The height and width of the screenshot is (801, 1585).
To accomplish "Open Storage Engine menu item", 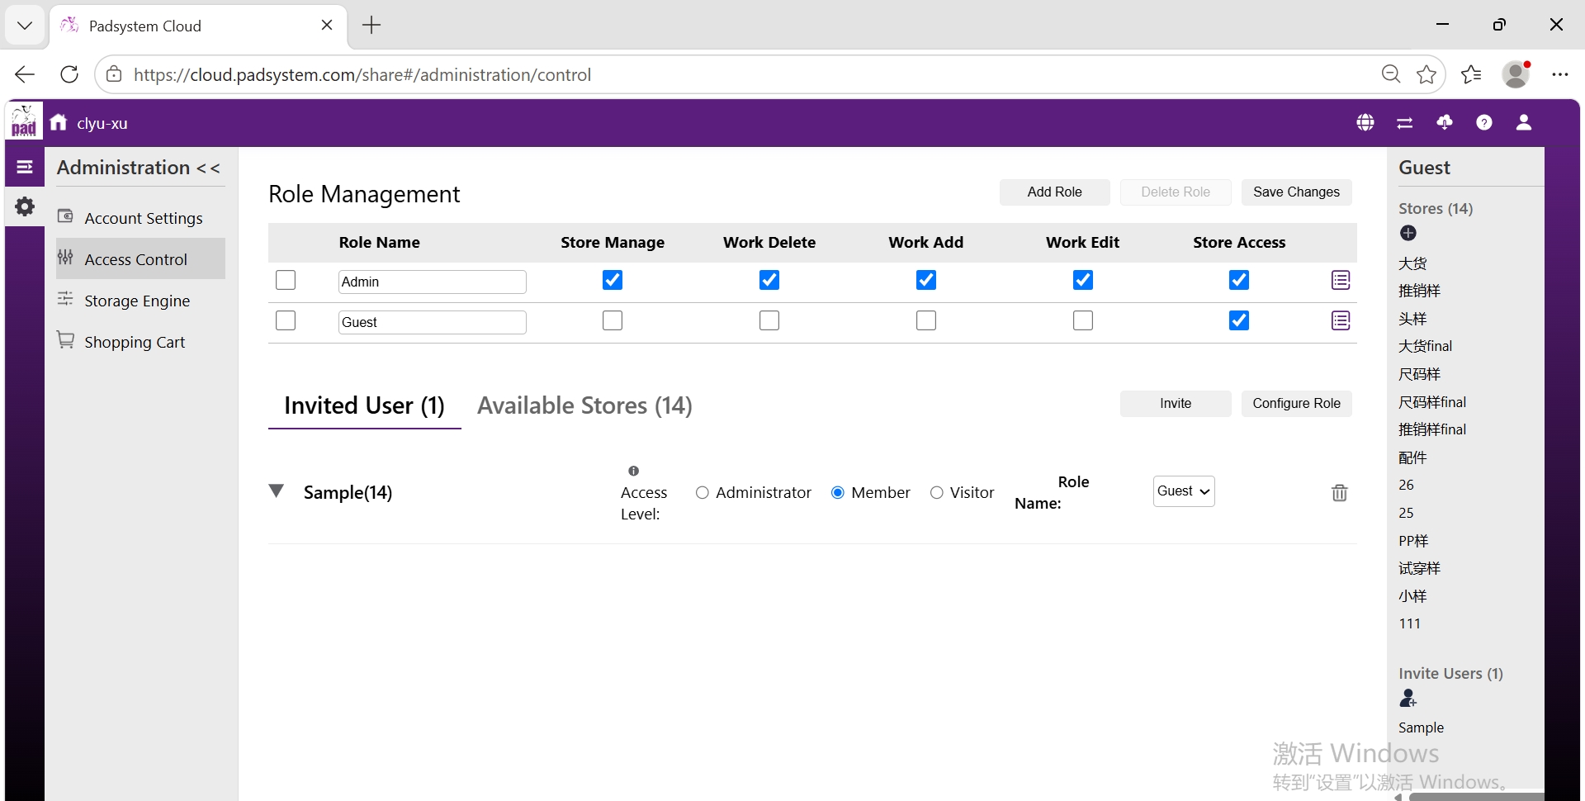I will click(x=140, y=301).
